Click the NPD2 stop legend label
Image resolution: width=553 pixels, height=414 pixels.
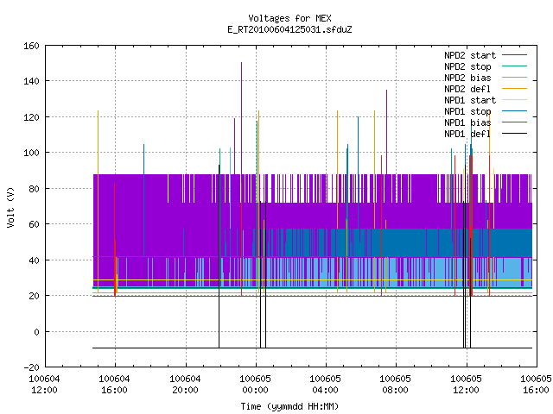coord(467,66)
